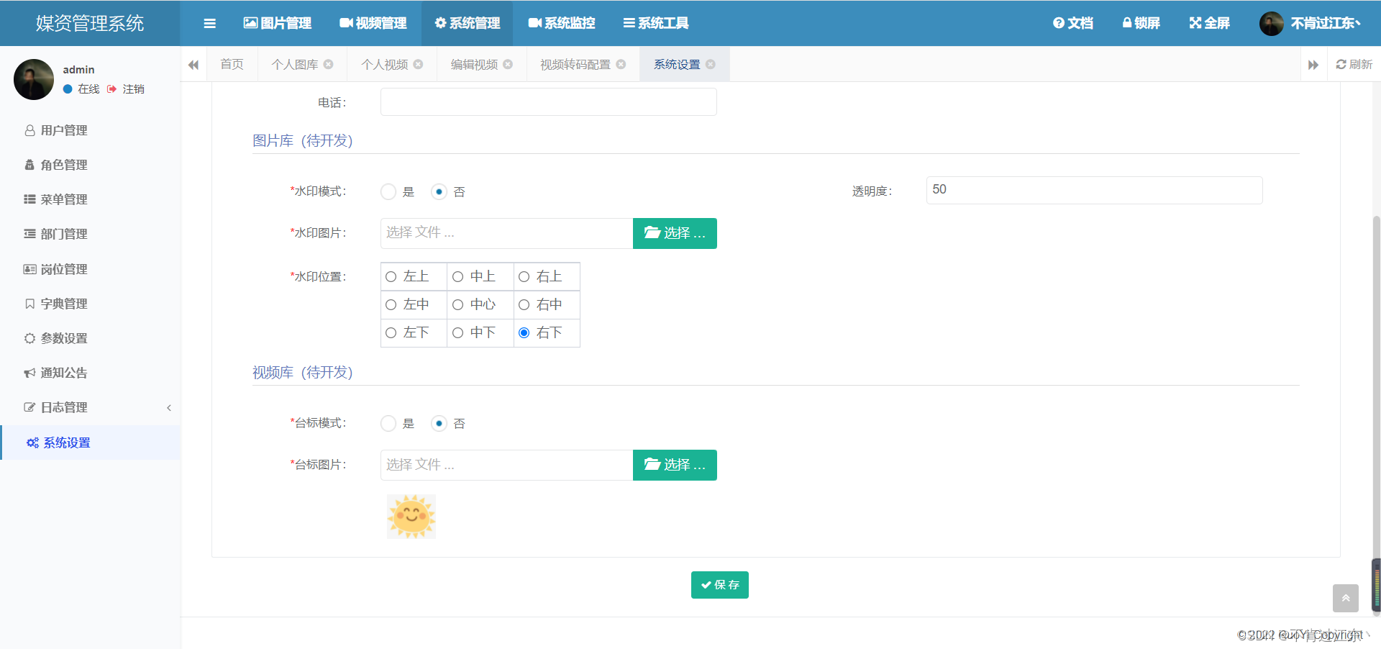Close the 个人图库 tab

click(329, 64)
